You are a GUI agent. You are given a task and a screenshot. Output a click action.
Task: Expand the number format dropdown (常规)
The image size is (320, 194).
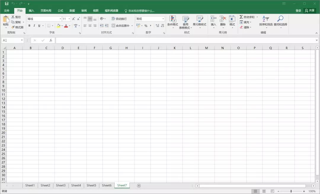click(163, 19)
